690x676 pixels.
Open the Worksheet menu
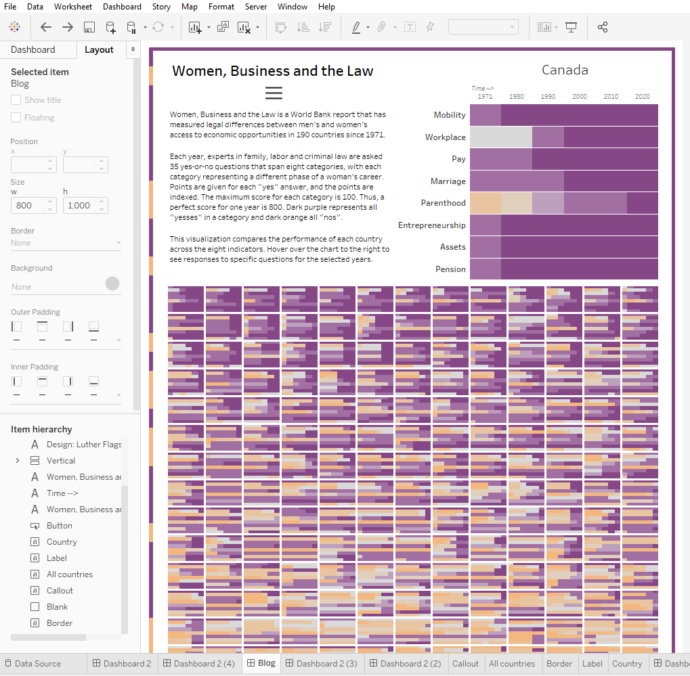(x=73, y=7)
